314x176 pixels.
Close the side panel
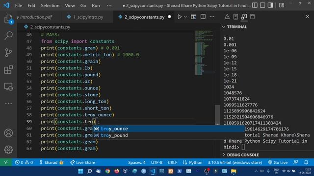coord(307,17)
